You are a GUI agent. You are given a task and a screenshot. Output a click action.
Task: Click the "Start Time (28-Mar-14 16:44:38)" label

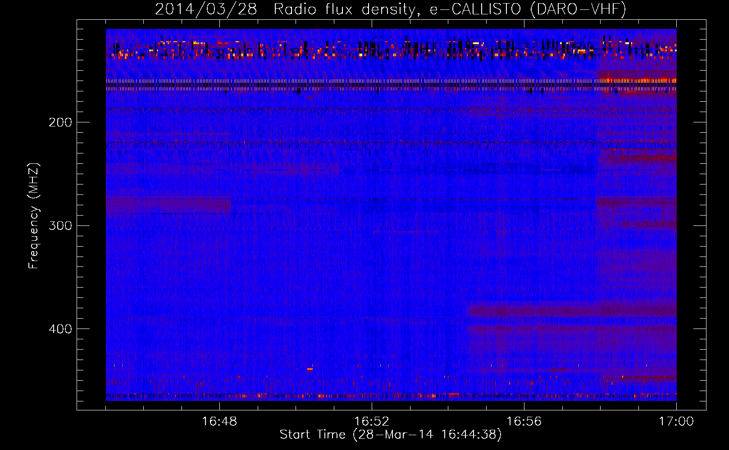[391, 435]
